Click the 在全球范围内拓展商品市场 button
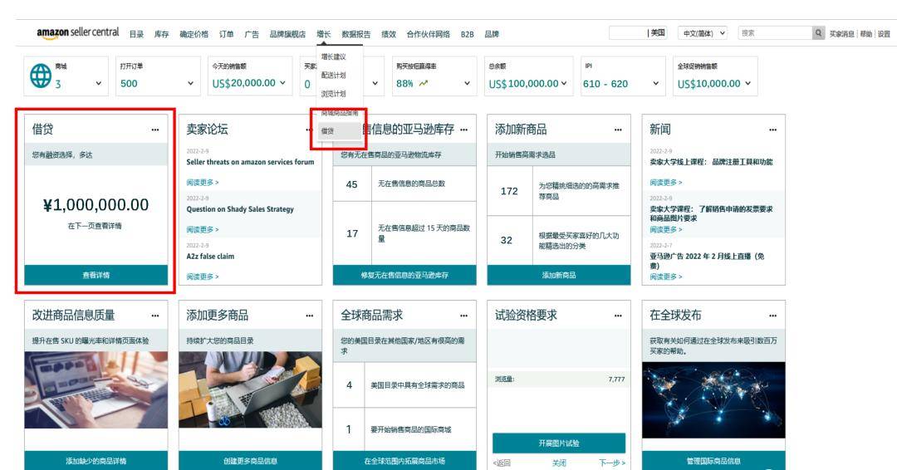Viewport: 897px width, 470px height. (404, 460)
